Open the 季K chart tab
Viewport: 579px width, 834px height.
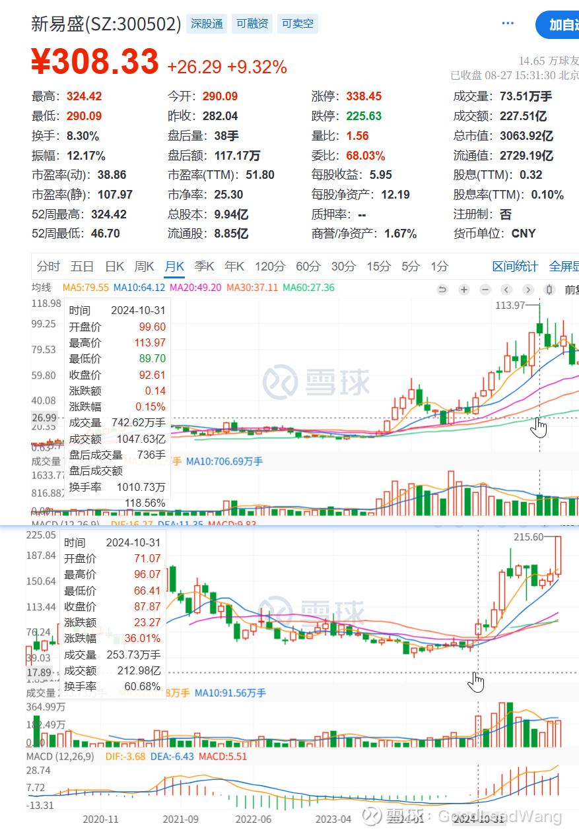click(204, 267)
